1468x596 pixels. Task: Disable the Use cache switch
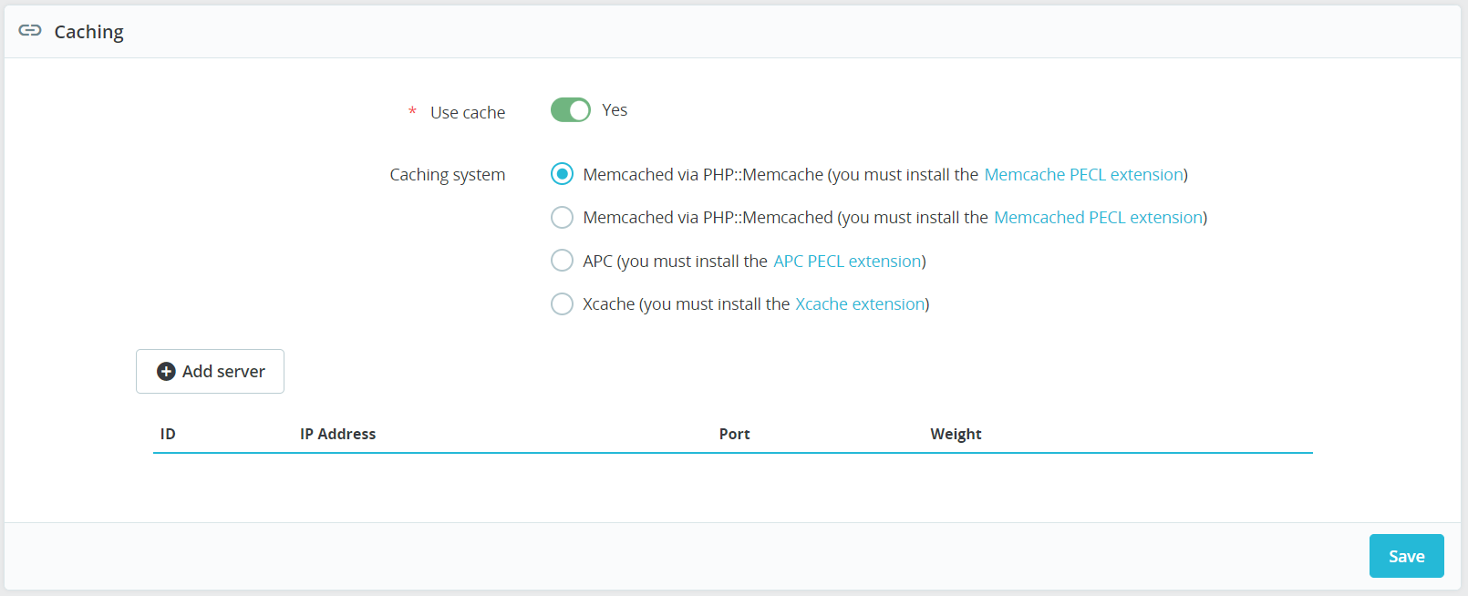point(571,110)
